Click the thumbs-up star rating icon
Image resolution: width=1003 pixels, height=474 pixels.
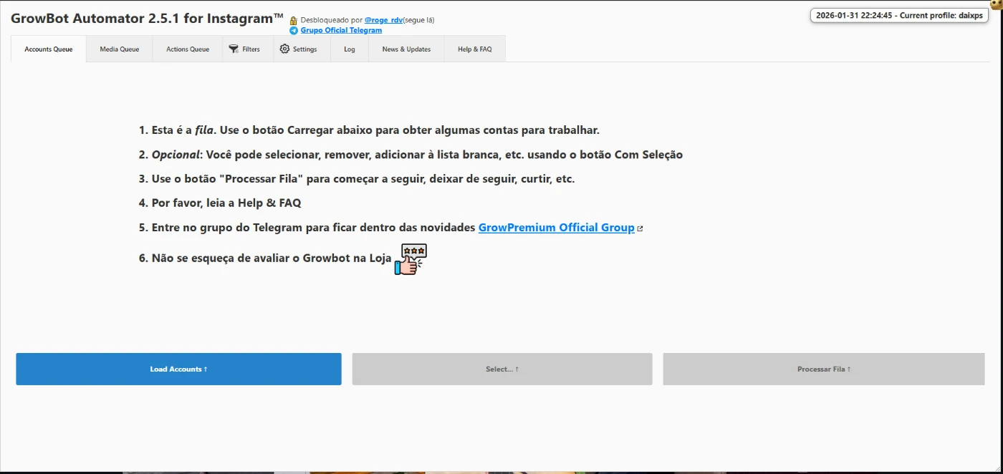point(411,259)
